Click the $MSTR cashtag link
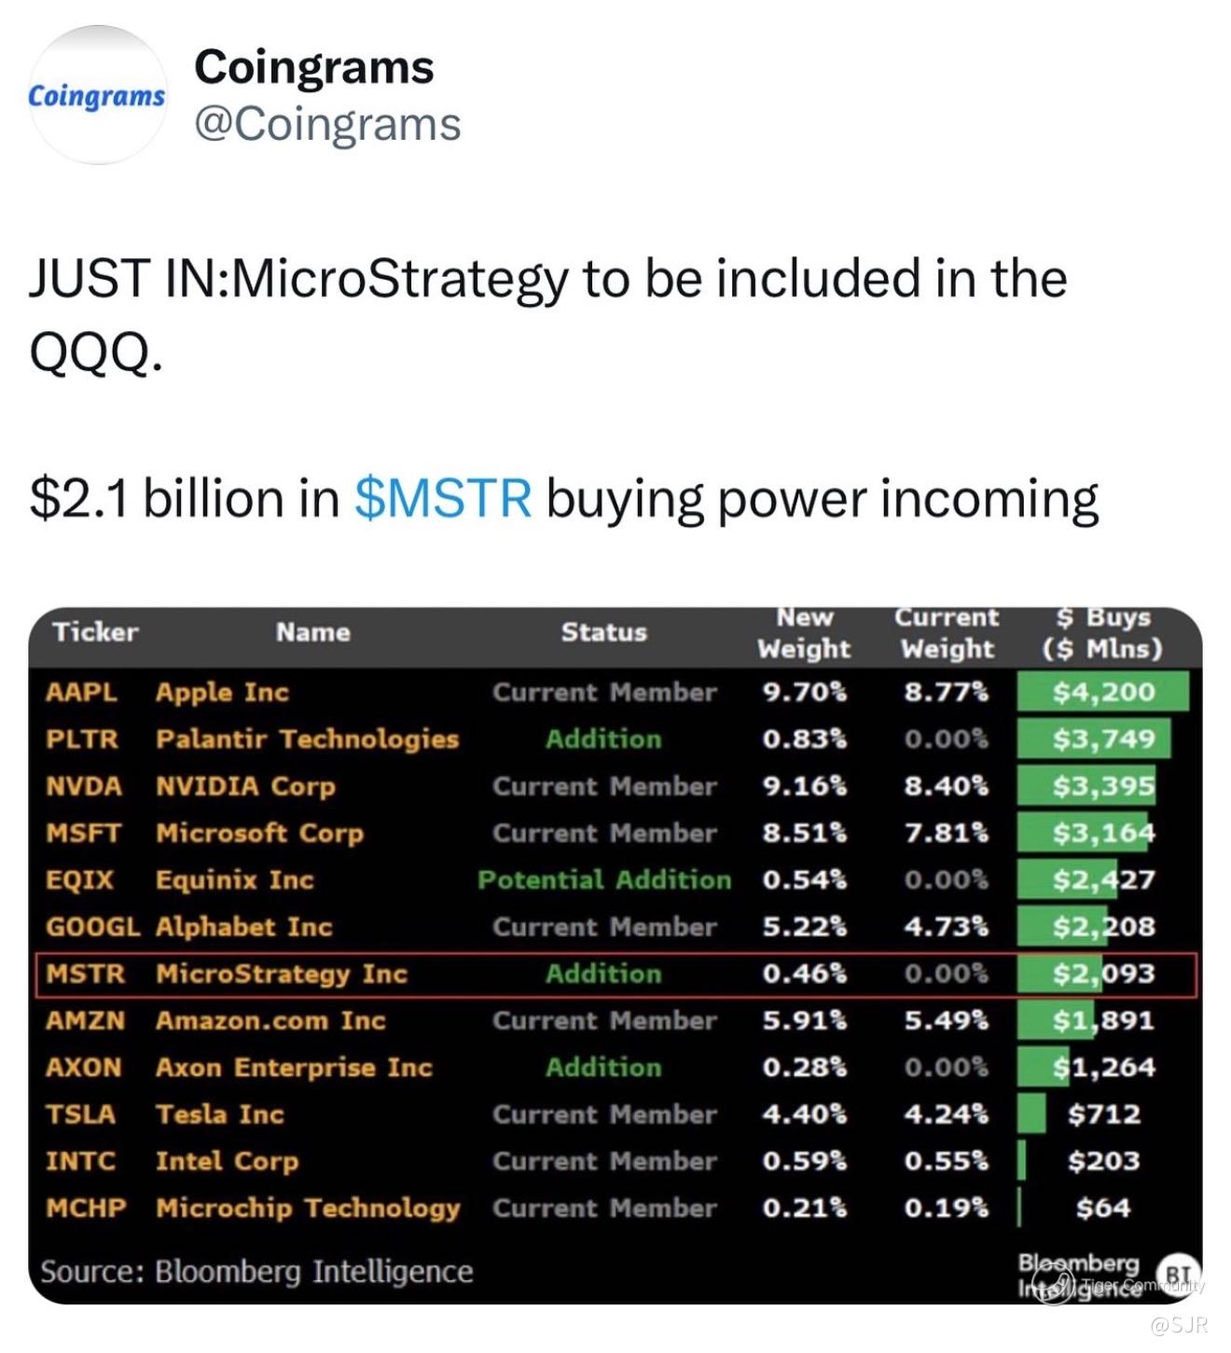 [443, 498]
